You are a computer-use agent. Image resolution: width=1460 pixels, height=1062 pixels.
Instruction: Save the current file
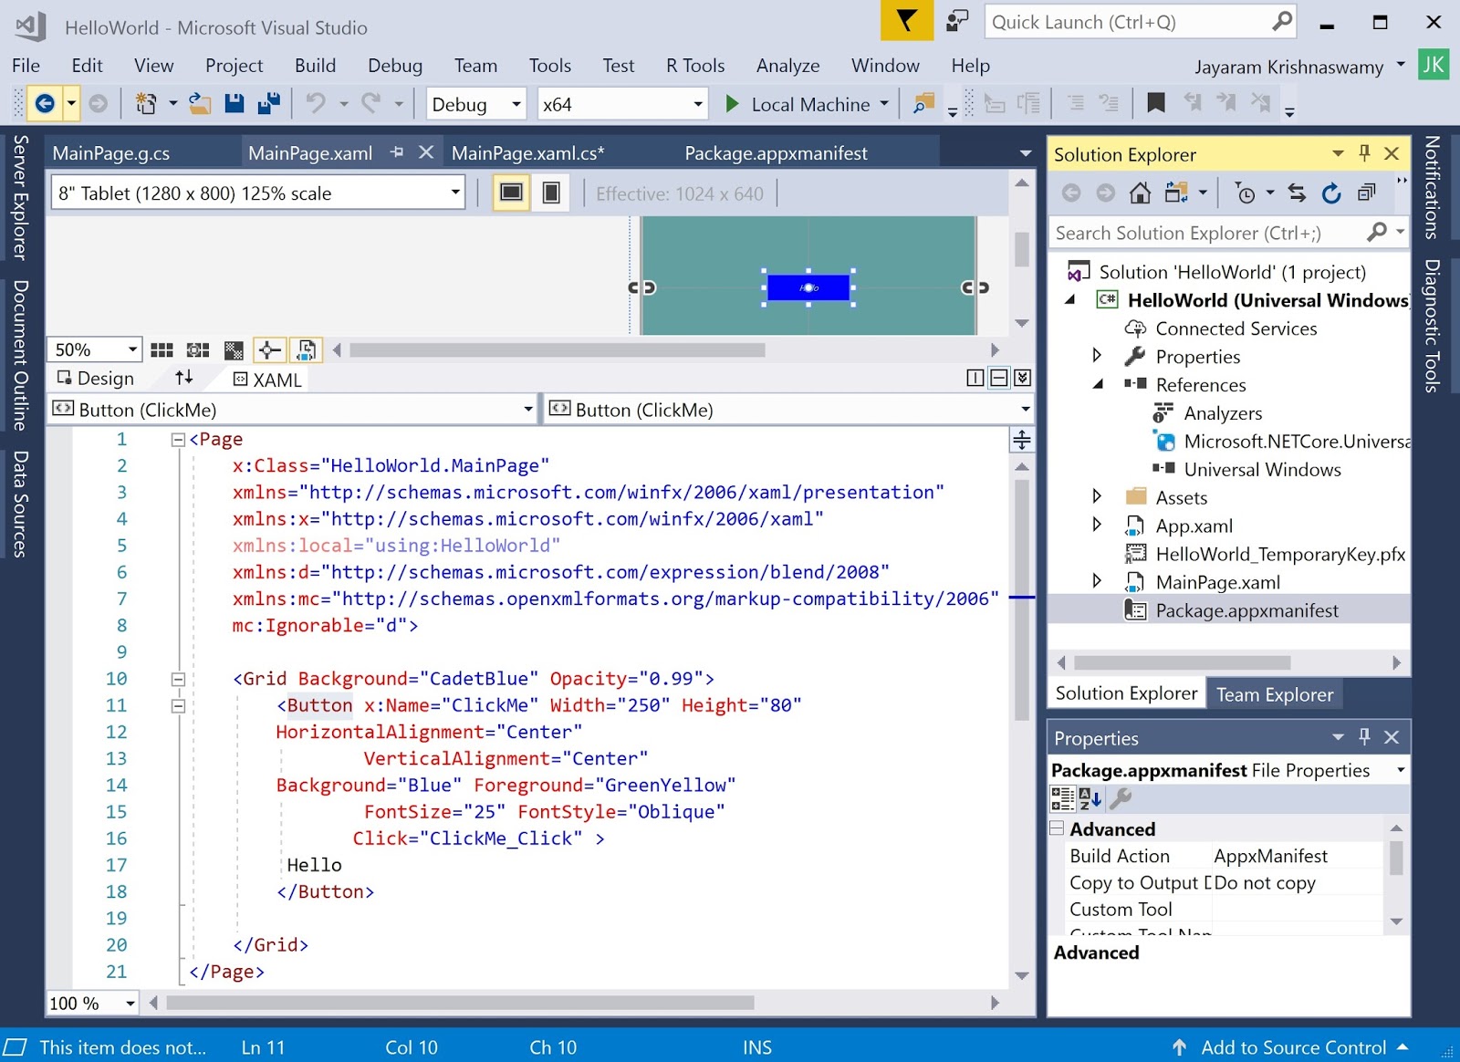pyautogui.click(x=234, y=103)
